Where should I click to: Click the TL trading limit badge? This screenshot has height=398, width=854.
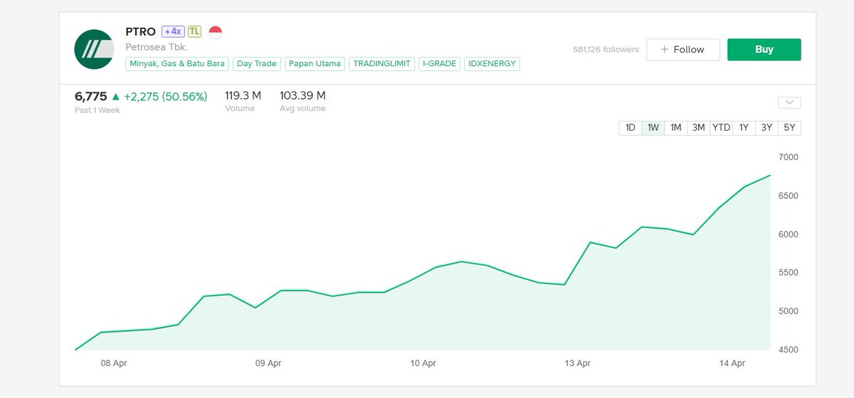[x=194, y=31]
